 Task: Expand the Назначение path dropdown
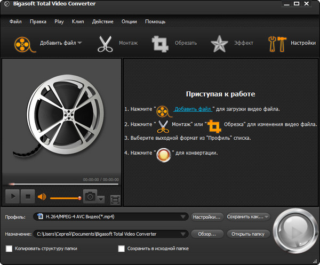click(183, 234)
